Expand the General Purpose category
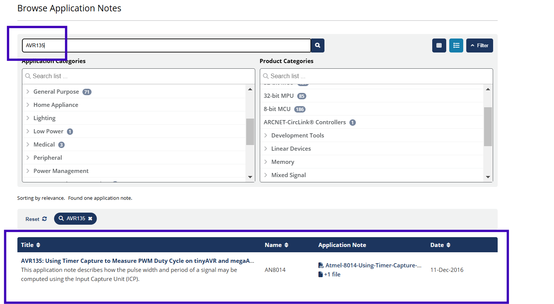This screenshot has height=304, width=554. point(28,92)
